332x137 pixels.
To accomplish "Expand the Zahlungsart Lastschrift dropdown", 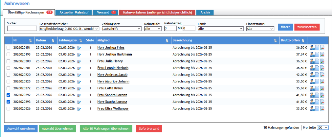I will pyautogui.click(x=122, y=29).
